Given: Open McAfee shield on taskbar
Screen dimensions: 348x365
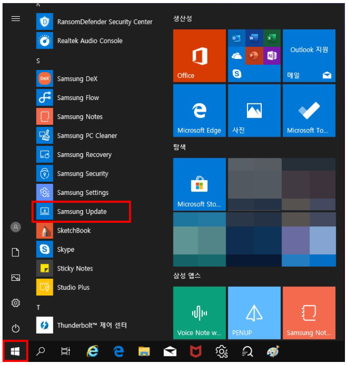Looking at the screenshot, I should [196, 351].
